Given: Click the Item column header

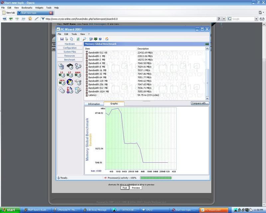Looking at the screenshot, I should (x=110, y=49).
